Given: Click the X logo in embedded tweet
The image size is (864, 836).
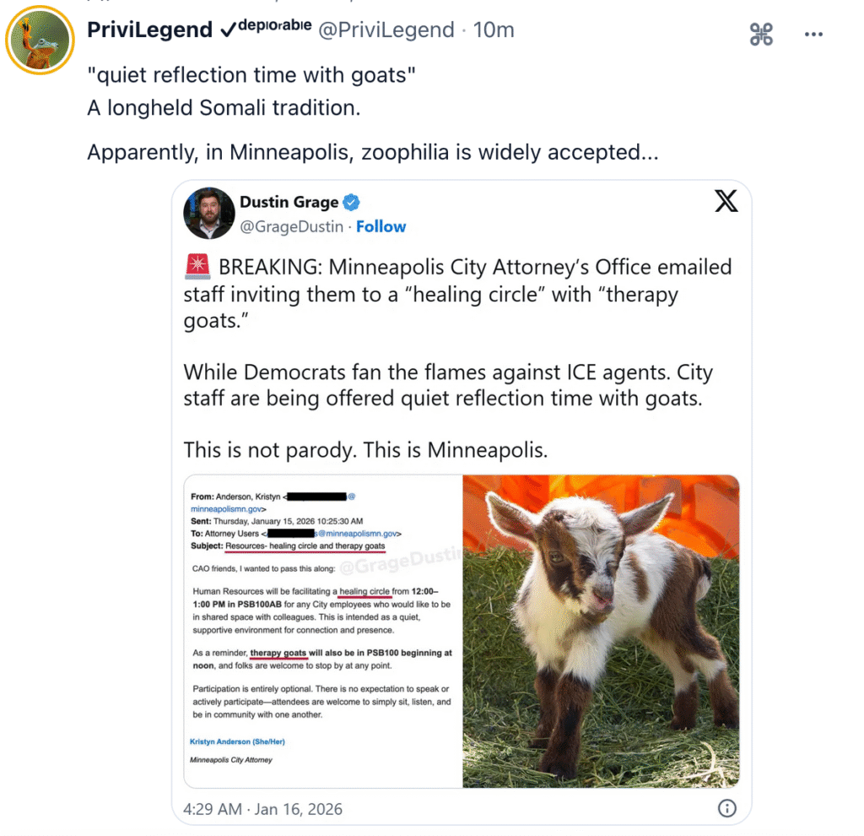Looking at the screenshot, I should (x=726, y=201).
